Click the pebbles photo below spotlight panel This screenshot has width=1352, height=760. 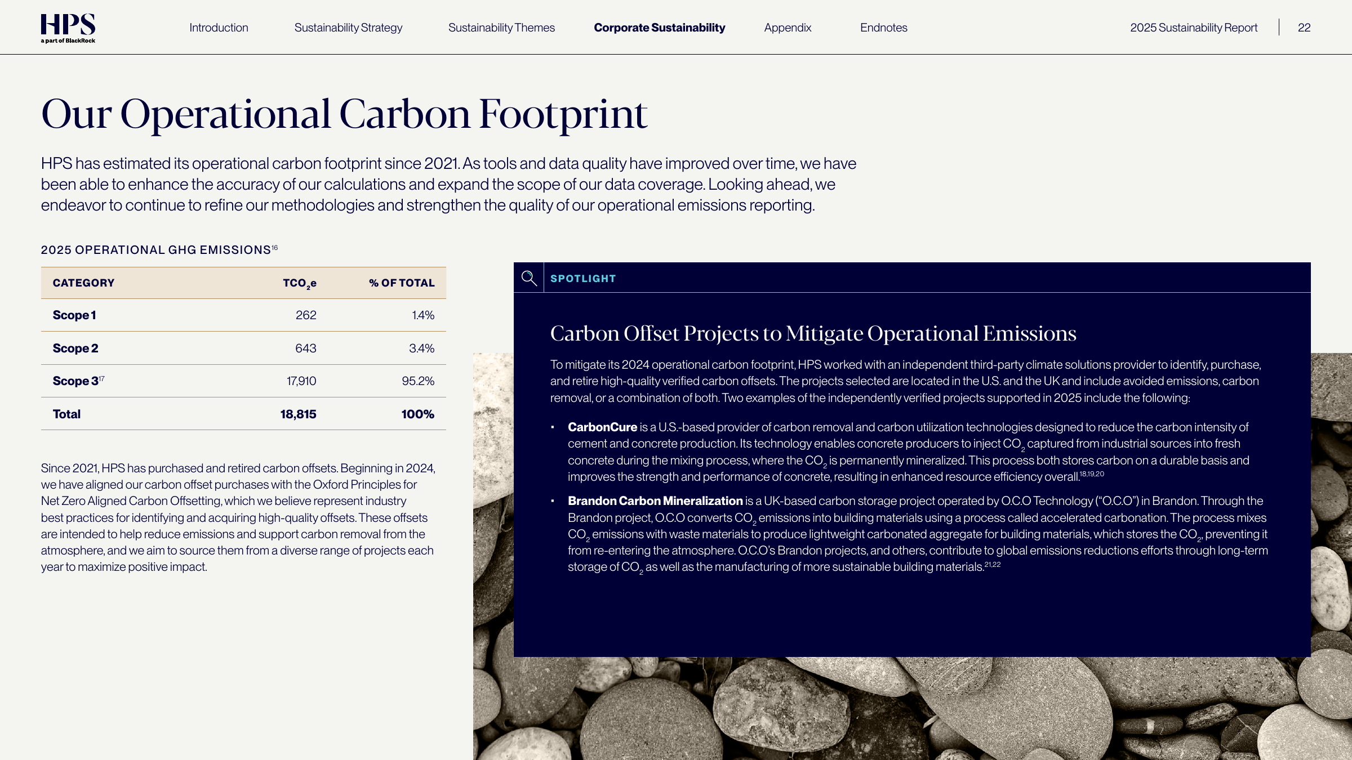913,708
